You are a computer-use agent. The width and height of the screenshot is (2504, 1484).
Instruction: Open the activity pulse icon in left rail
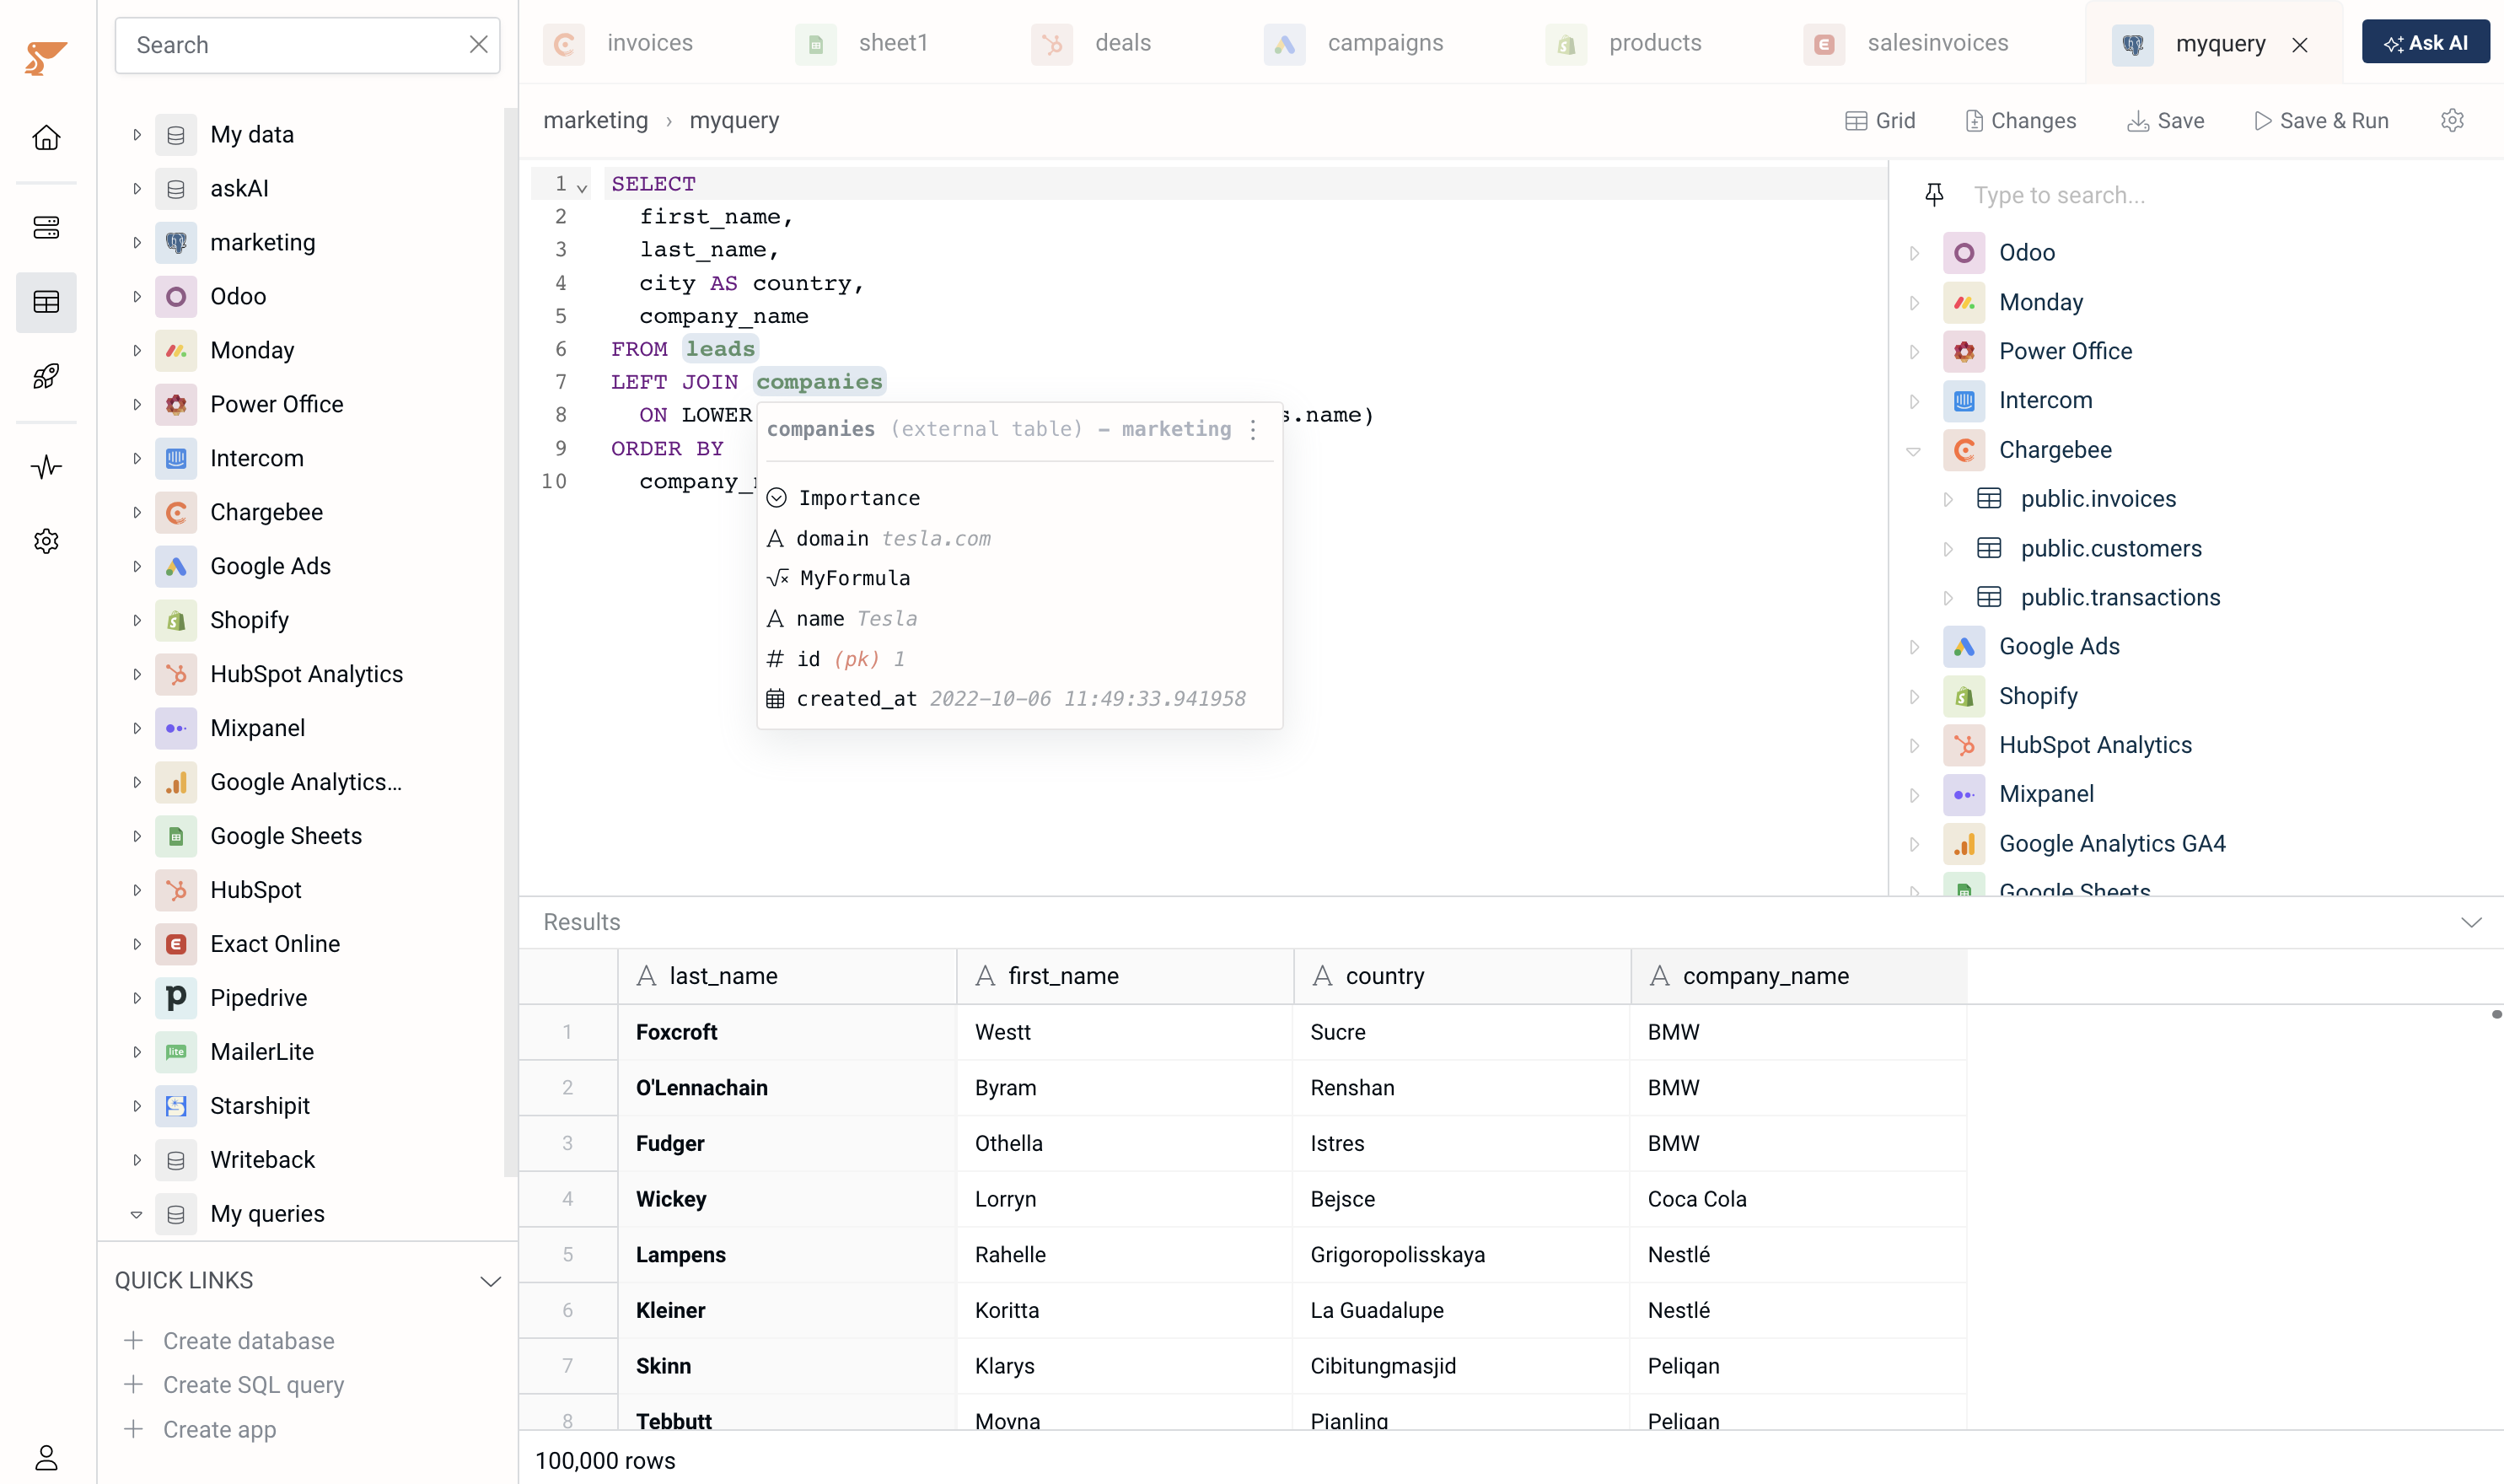[46, 467]
